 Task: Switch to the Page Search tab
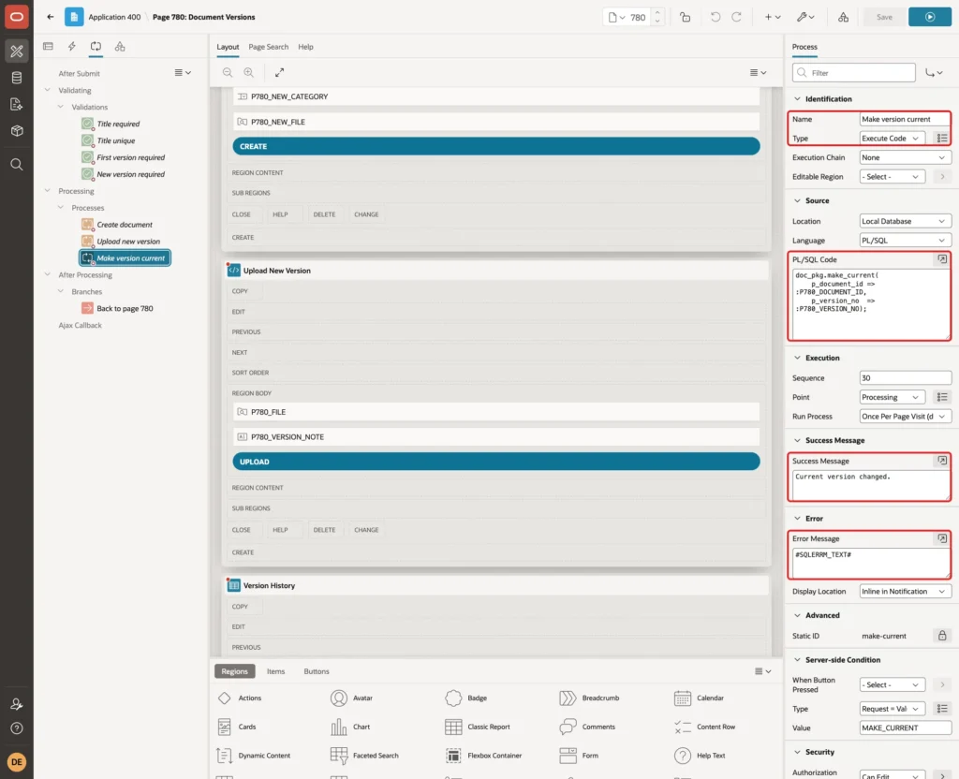coord(268,47)
